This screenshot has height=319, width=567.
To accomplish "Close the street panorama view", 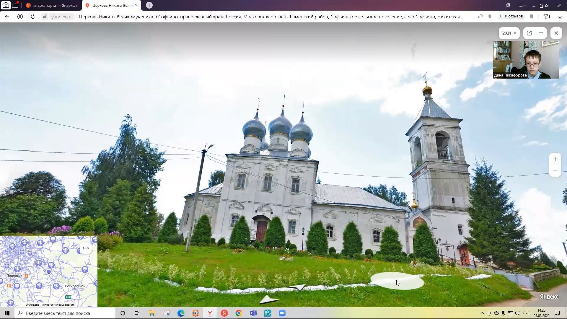I will click(556, 33).
